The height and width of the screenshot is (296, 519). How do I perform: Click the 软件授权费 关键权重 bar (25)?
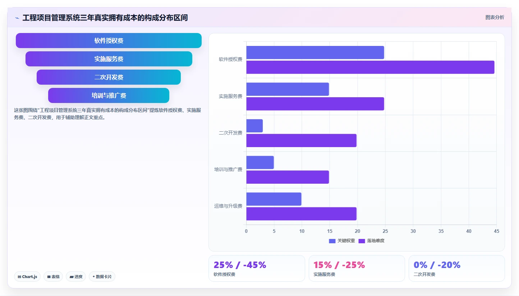315,52
